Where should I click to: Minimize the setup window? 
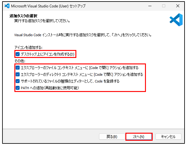click(x=150, y=6)
